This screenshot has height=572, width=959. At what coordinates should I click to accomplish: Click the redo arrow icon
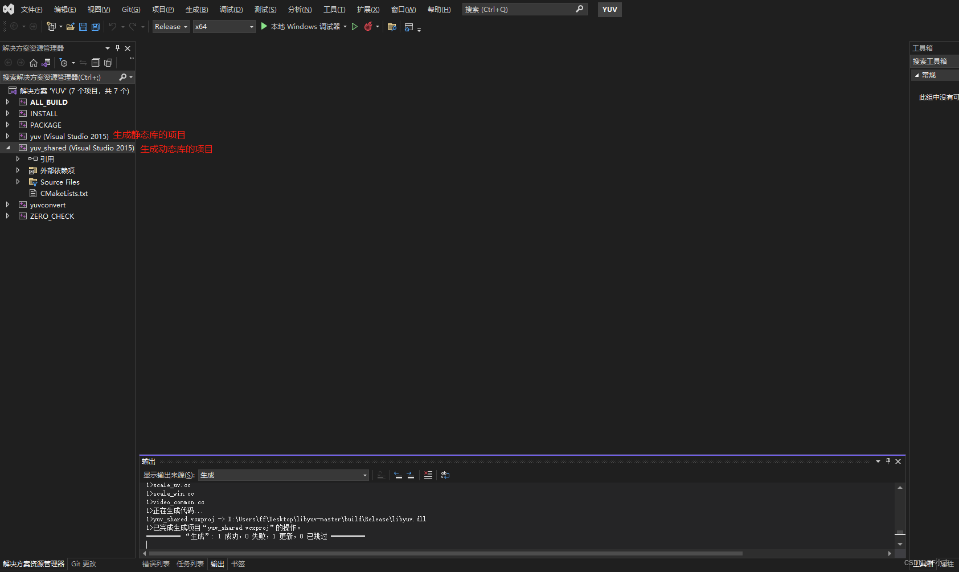click(133, 26)
